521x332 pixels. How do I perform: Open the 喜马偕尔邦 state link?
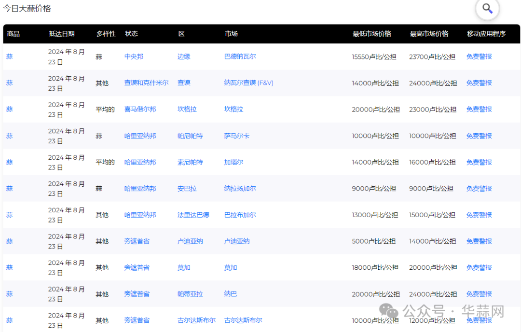140,109
